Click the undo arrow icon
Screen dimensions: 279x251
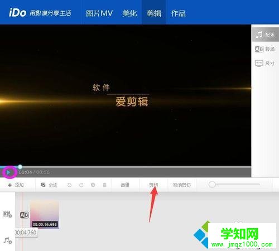tap(69, 185)
